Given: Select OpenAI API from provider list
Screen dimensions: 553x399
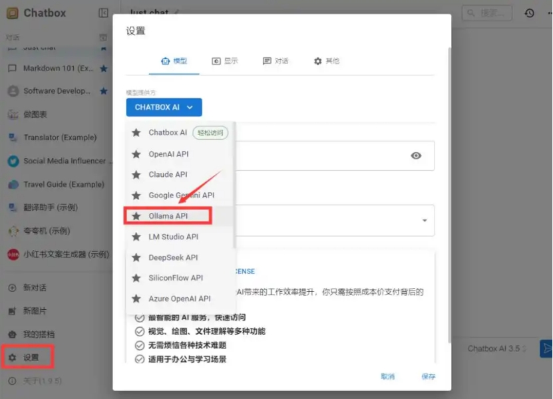Looking at the screenshot, I should point(180,154).
